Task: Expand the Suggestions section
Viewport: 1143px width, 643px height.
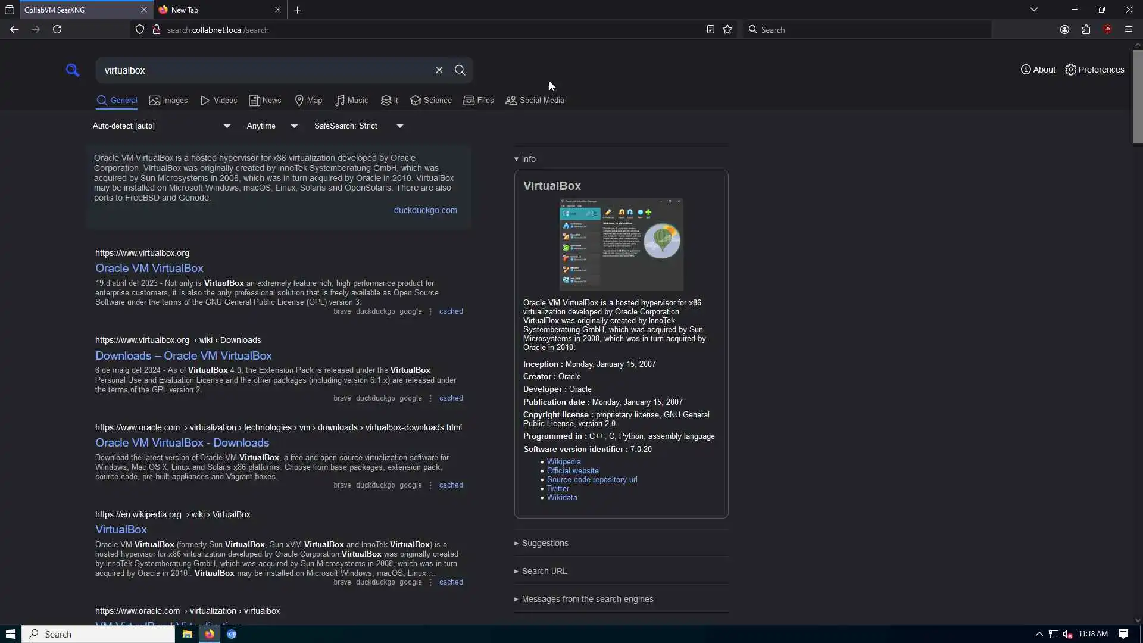Action: pos(544,543)
